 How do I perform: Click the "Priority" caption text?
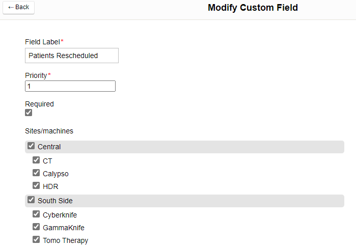click(x=36, y=75)
